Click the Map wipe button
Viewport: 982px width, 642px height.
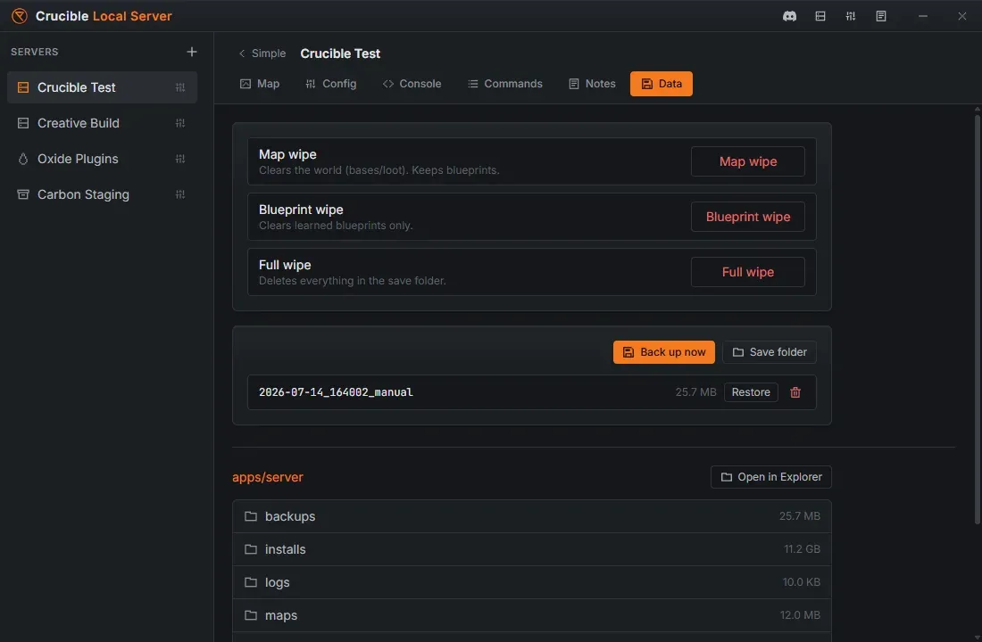tap(748, 161)
